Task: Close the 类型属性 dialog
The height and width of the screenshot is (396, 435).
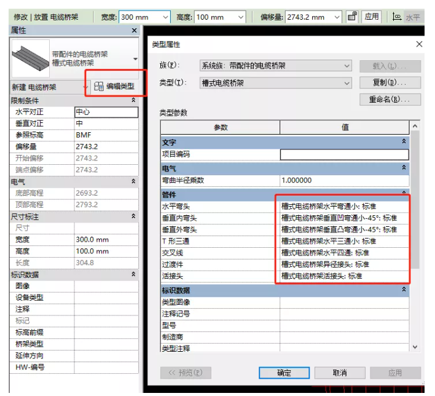Action: tap(419, 44)
